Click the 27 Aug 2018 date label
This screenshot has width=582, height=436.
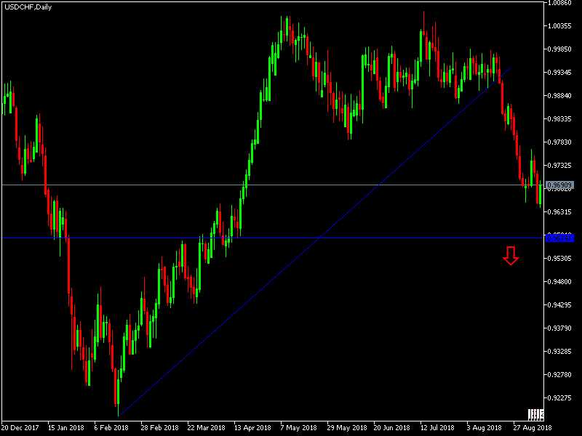(x=533, y=427)
